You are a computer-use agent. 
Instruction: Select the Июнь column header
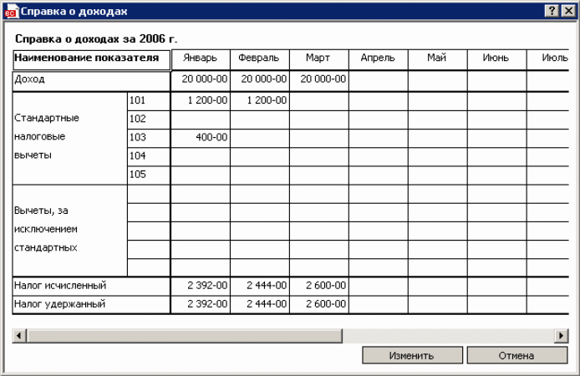[496, 59]
